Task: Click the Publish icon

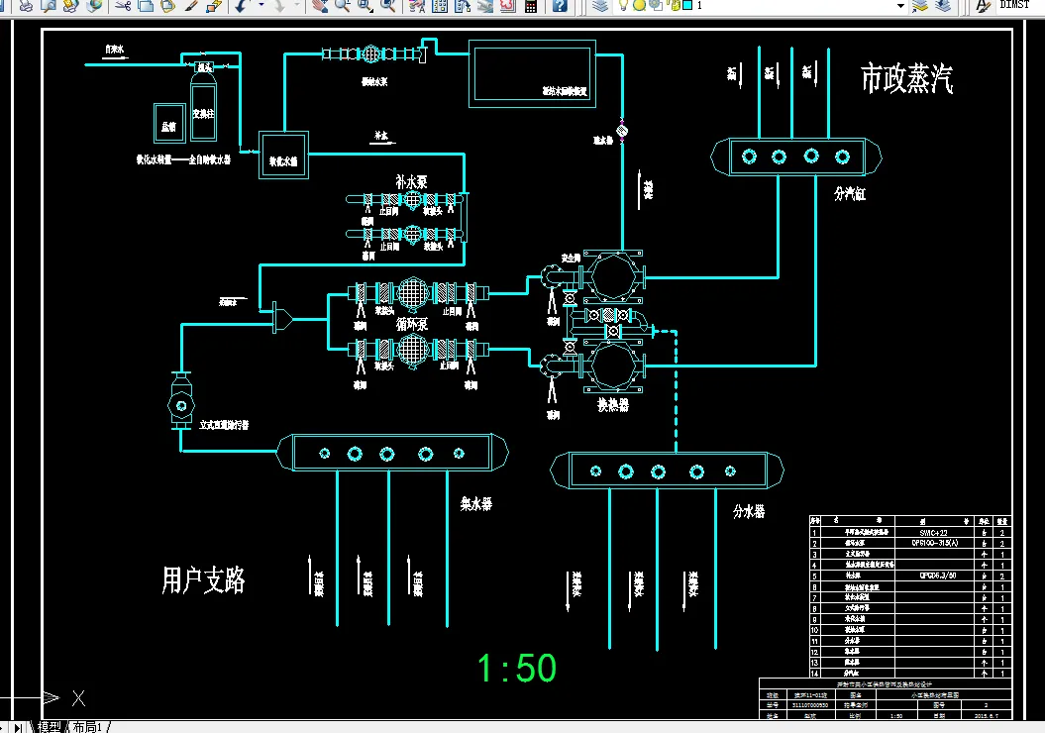Action: 70,6
